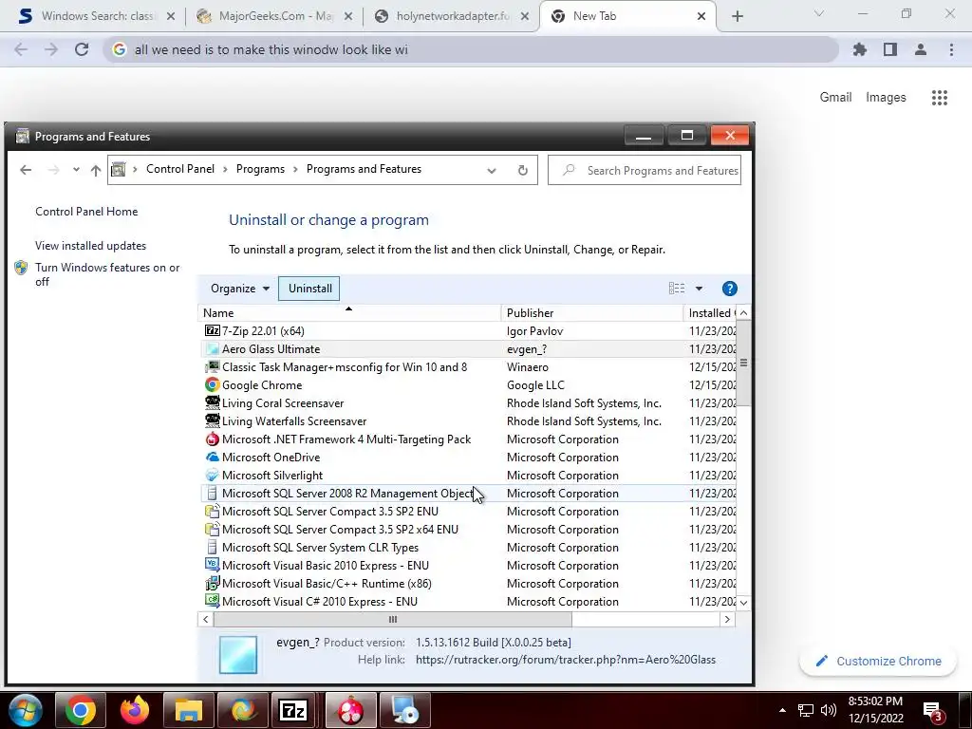The height and width of the screenshot is (729, 972).
Task: Click the horizontal scrollbar thumb
Action: pos(392,619)
